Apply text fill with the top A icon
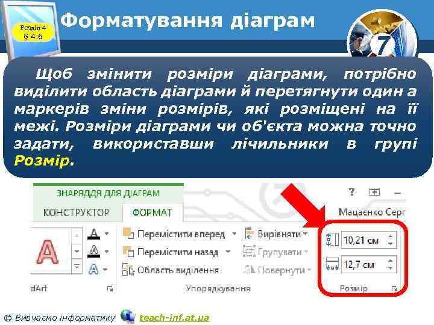This screenshot has height=325, width=434. point(94,234)
